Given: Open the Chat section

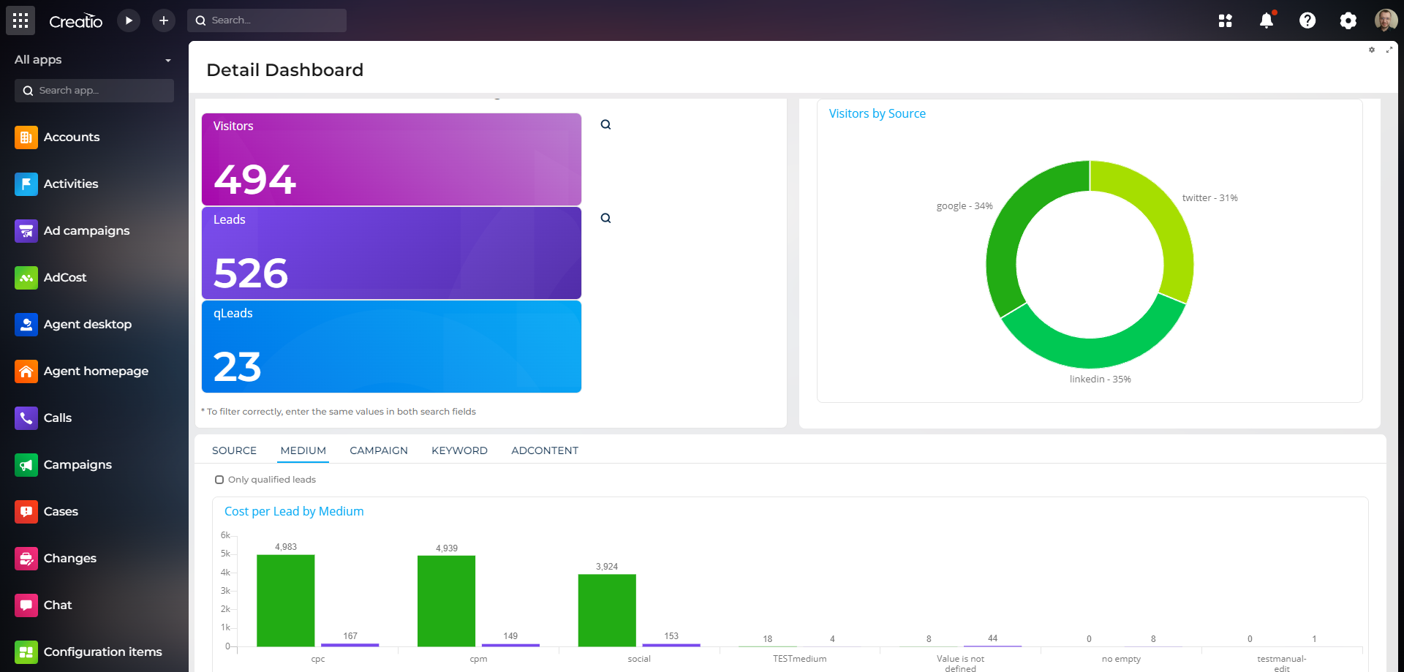Looking at the screenshot, I should (26, 605).
